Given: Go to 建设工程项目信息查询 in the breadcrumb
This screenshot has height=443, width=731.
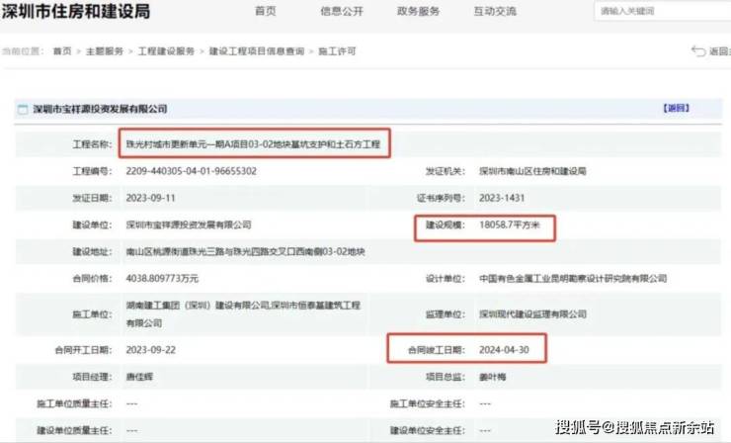Looking at the screenshot, I should coord(257,51).
